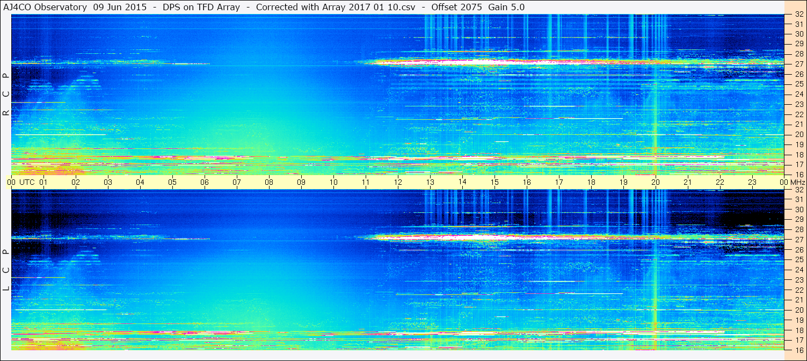
Task: Select the 08 hour marker on time axis
Action: pyautogui.click(x=269, y=182)
